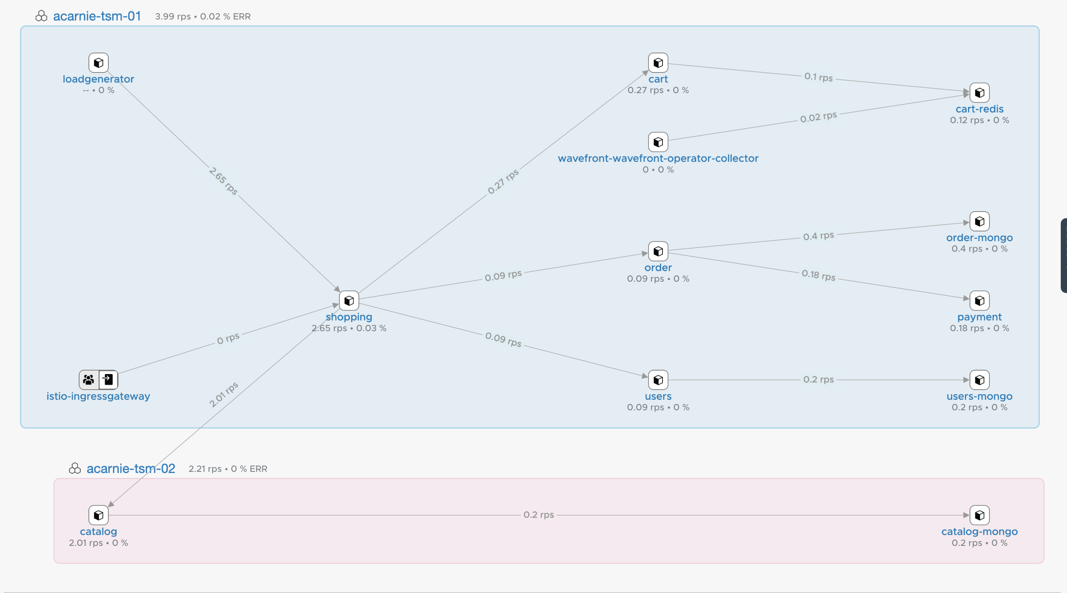Click the 0.18 rps edge label
Viewport: 1067px width, 593px height.
pos(818,275)
